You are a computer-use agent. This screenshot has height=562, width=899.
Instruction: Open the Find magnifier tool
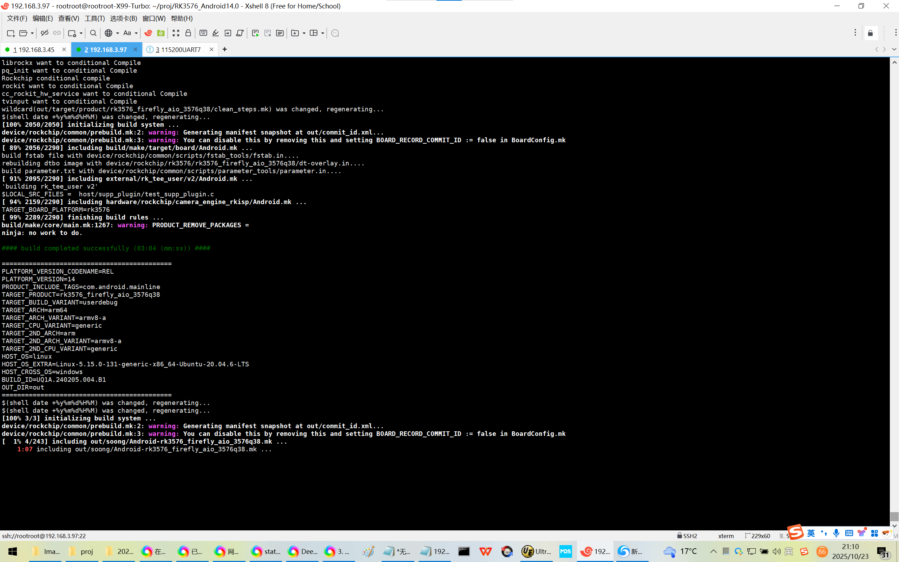[93, 33]
